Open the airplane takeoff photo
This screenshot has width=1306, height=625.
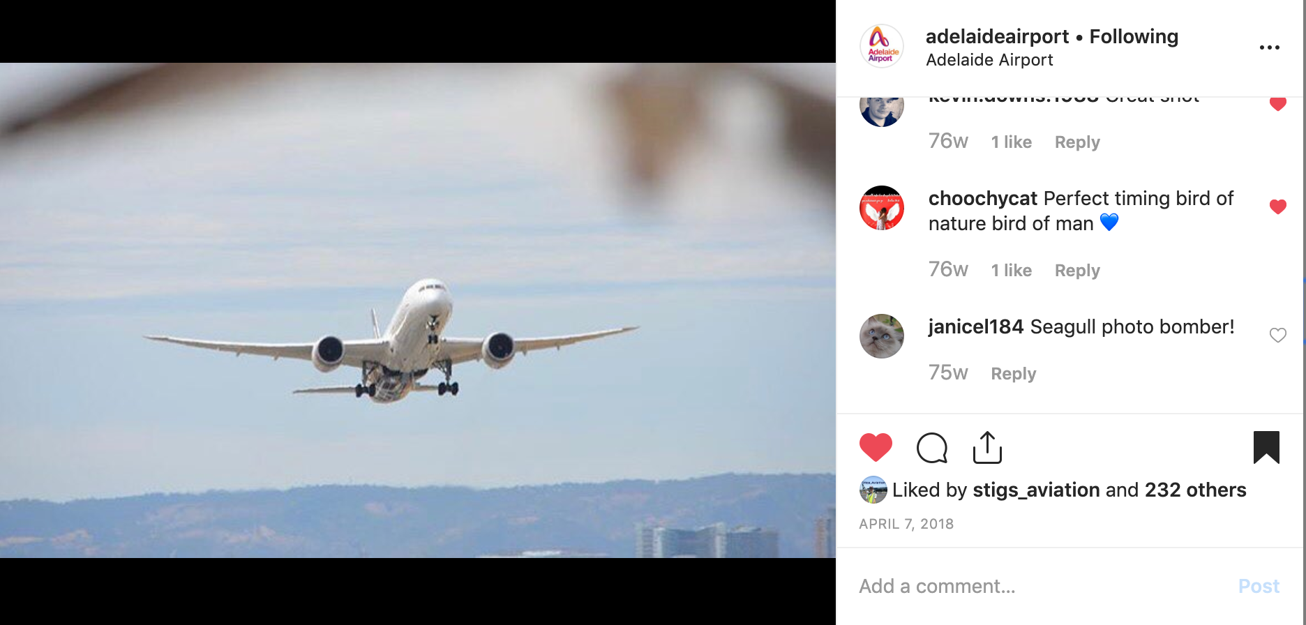pyautogui.click(x=418, y=310)
